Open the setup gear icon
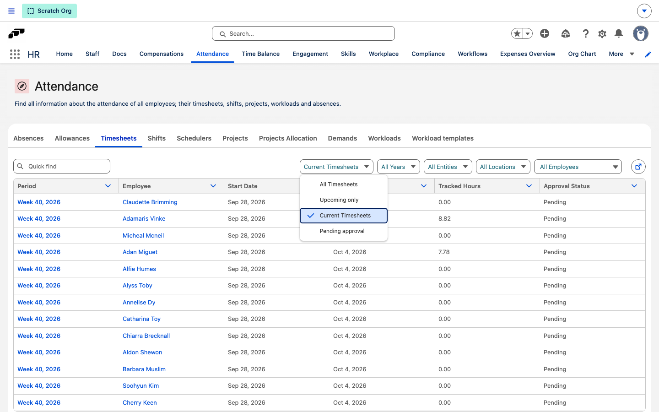Viewport: 659px width, 412px height. click(602, 33)
